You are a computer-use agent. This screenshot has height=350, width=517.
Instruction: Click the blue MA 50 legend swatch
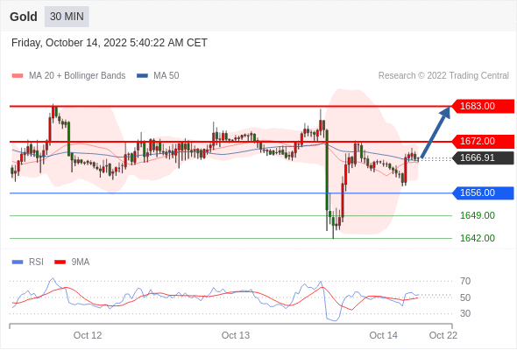click(142, 76)
